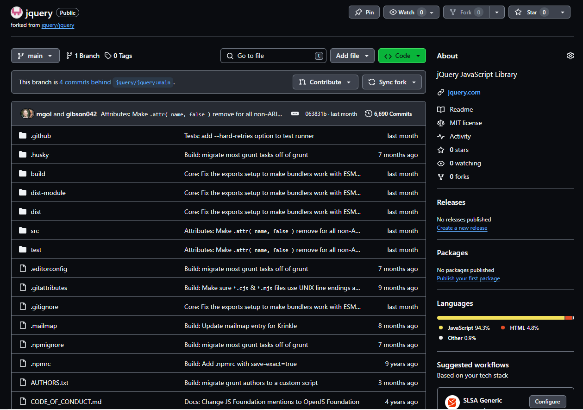Click the .editorconfig file icon

(x=23, y=269)
